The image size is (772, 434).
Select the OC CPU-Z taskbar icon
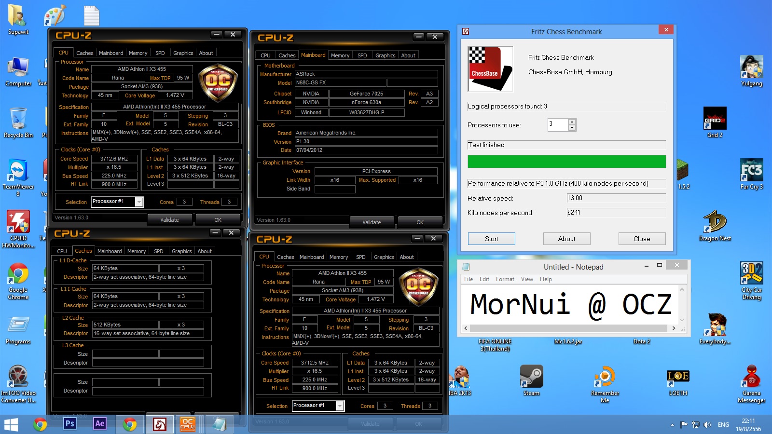[x=187, y=424]
